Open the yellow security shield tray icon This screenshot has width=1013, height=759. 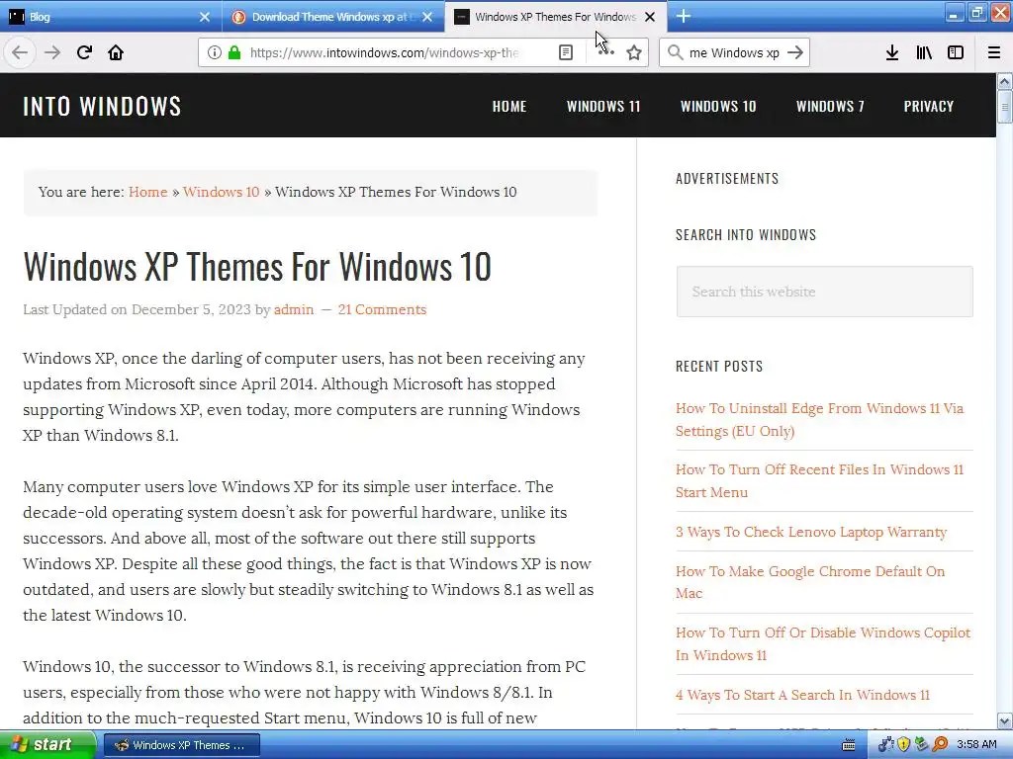(x=904, y=745)
